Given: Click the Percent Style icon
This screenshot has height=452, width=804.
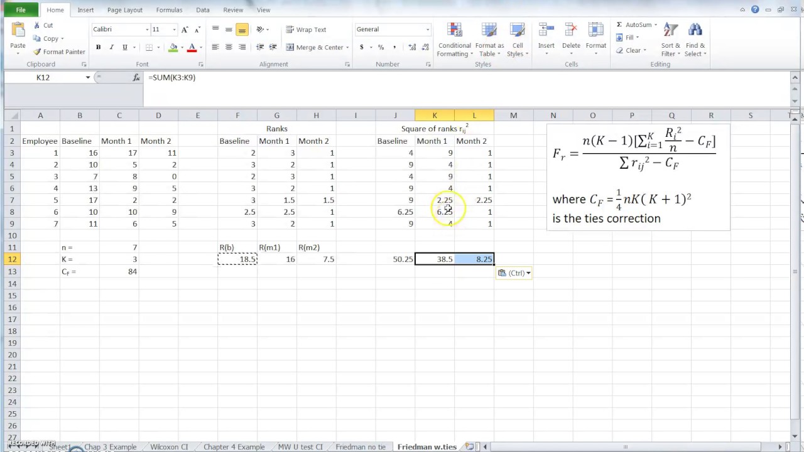Looking at the screenshot, I should coord(381,48).
